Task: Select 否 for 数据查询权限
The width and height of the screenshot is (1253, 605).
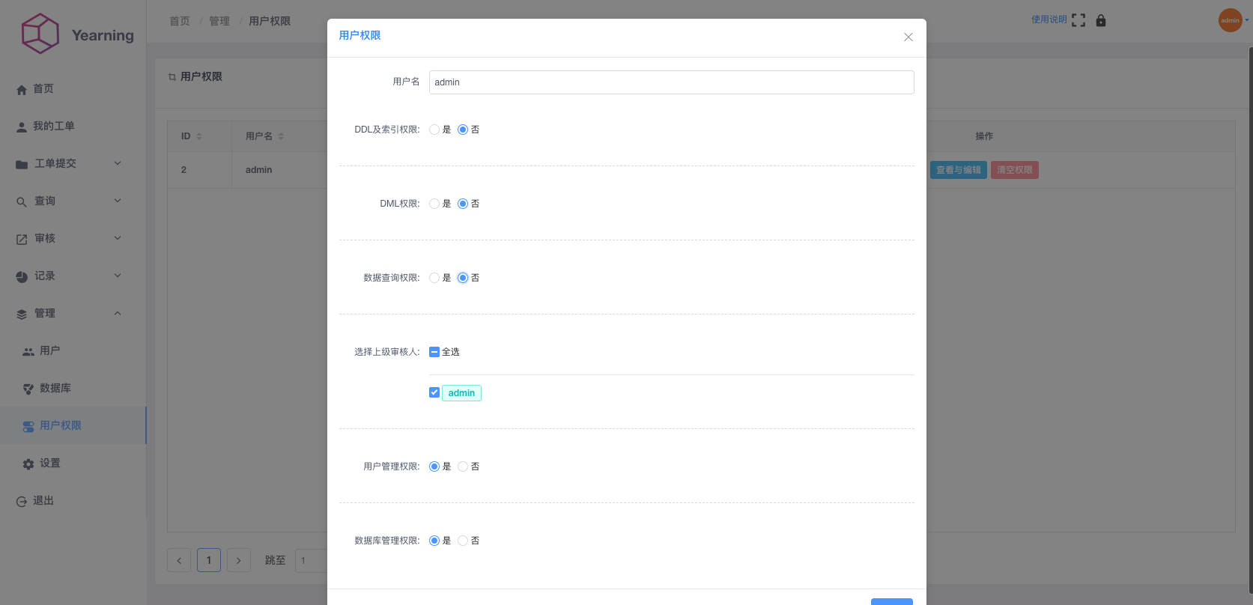Action: point(463,278)
